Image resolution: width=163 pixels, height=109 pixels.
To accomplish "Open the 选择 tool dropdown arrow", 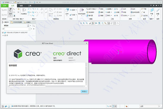I will [x=10, y=16].
